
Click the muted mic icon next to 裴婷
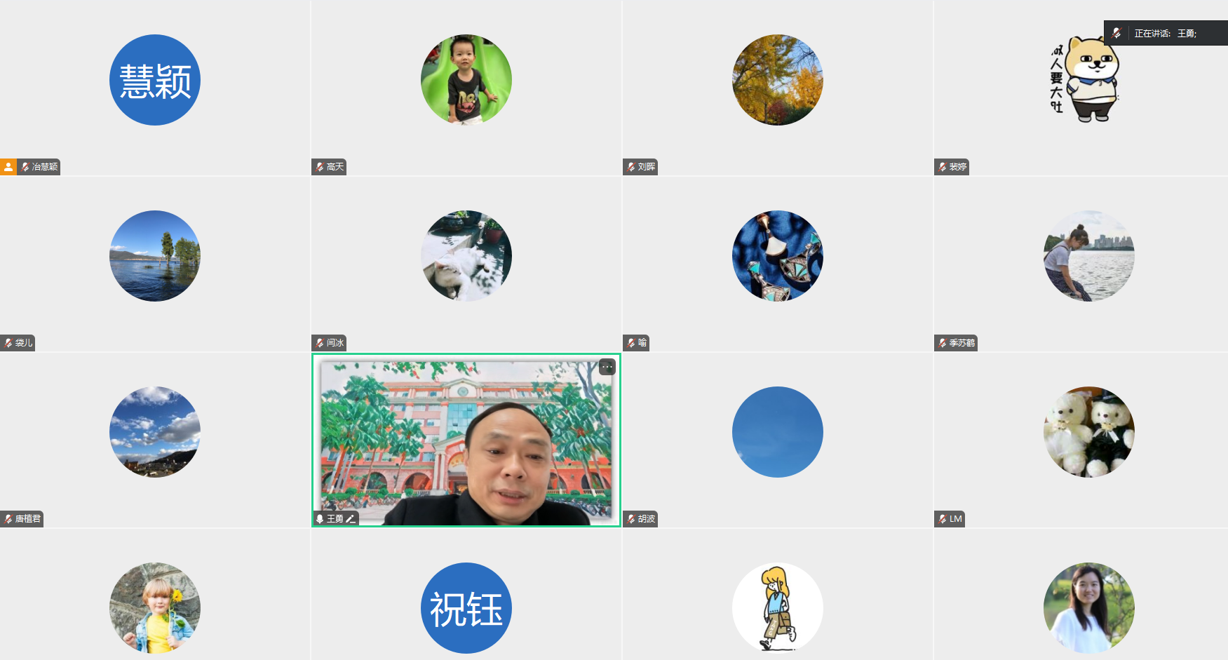click(x=942, y=167)
